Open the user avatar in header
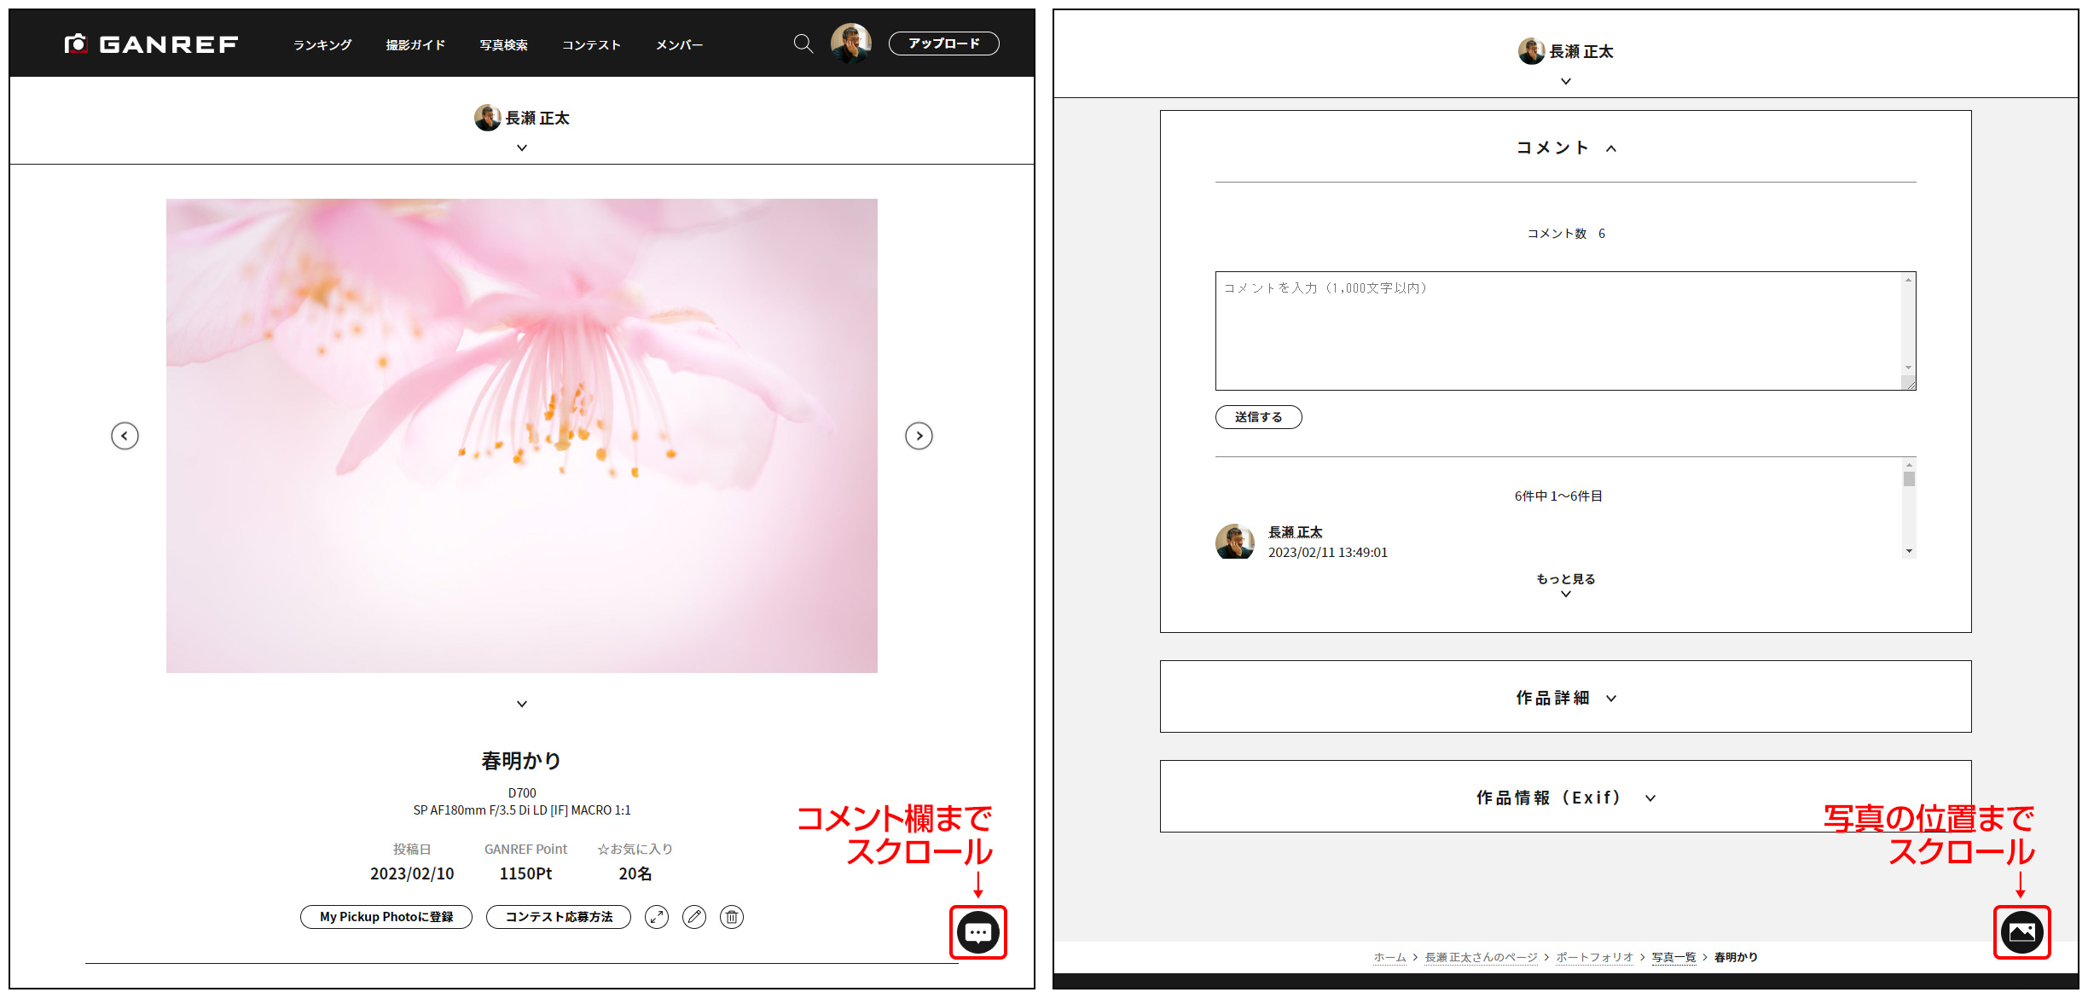 [x=851, y=44]
